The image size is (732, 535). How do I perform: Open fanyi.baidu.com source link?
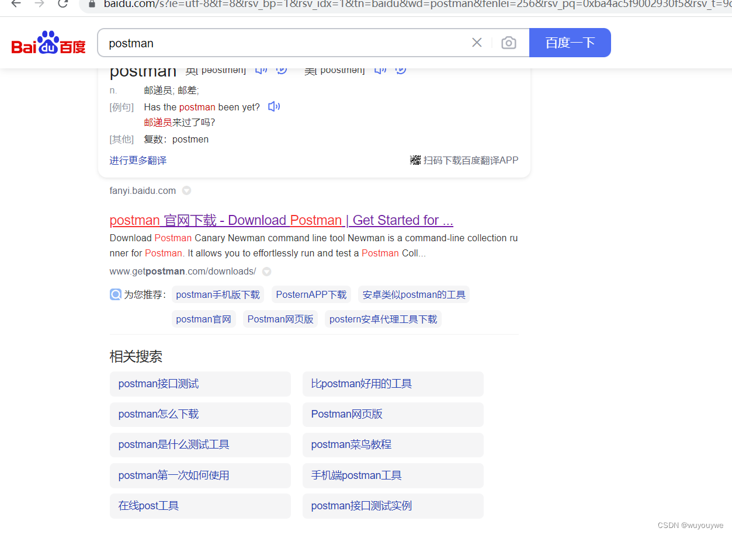143,190
